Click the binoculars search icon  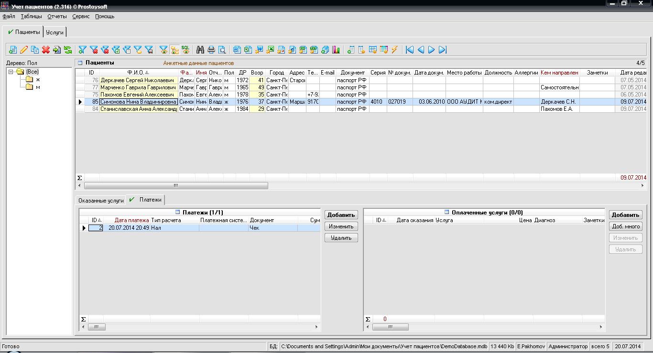(200, 50)
